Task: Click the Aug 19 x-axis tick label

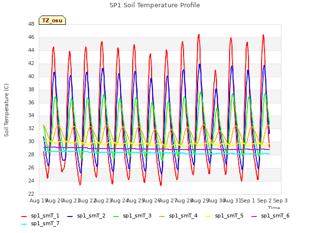Action: (38, 200)
